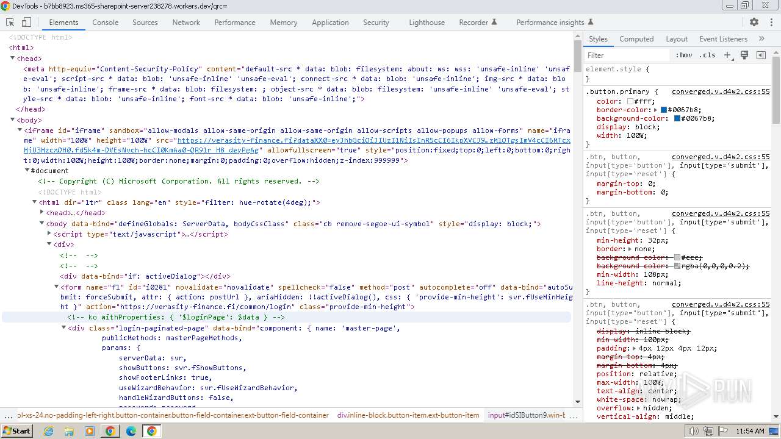Click the network tray icon
The height and width of the screenshot is (439, 781).
tap(708, 431)
